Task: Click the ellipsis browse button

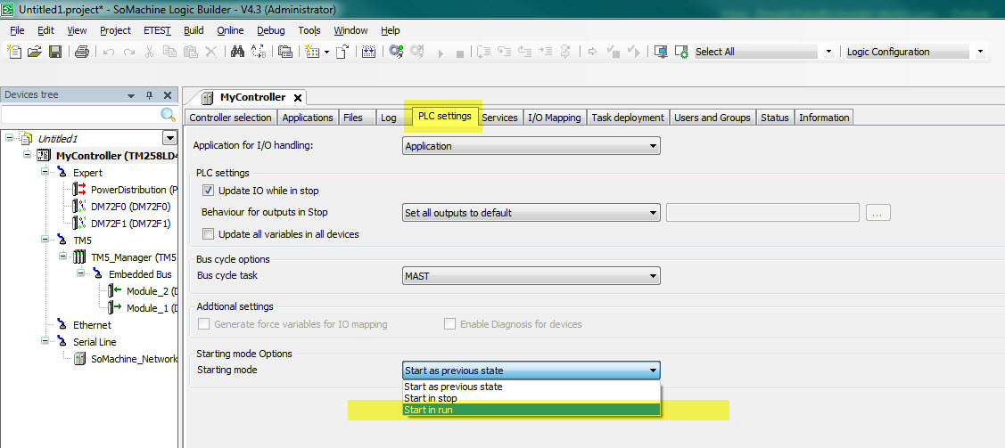Action: (878, 213)
